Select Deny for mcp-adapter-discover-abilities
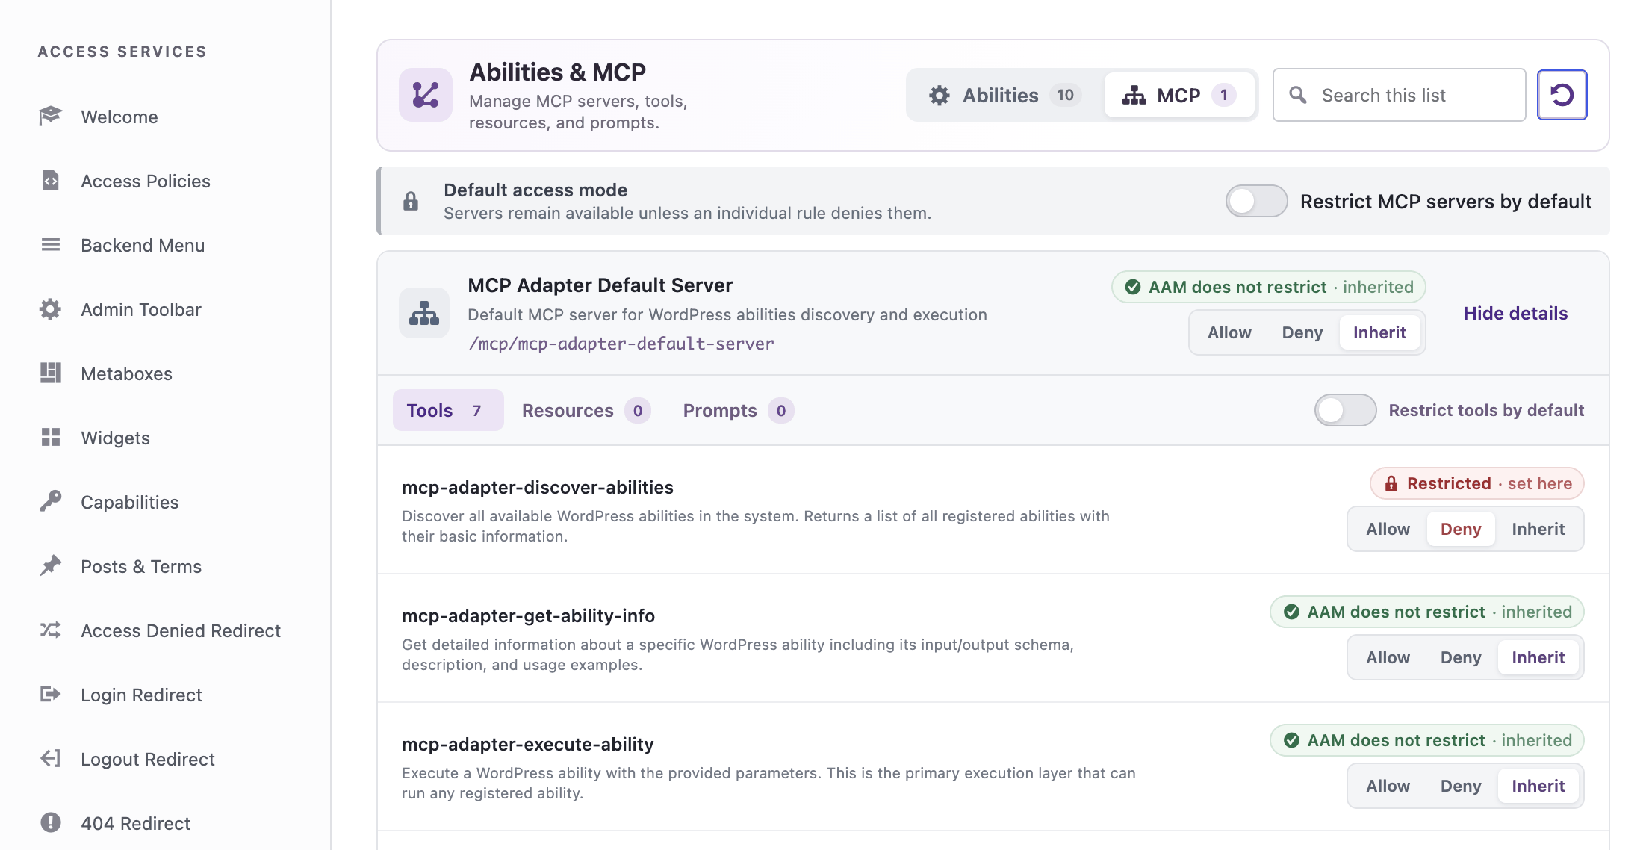The width and height of the screenshot is (1649, 850). [x=1460, y=530]
